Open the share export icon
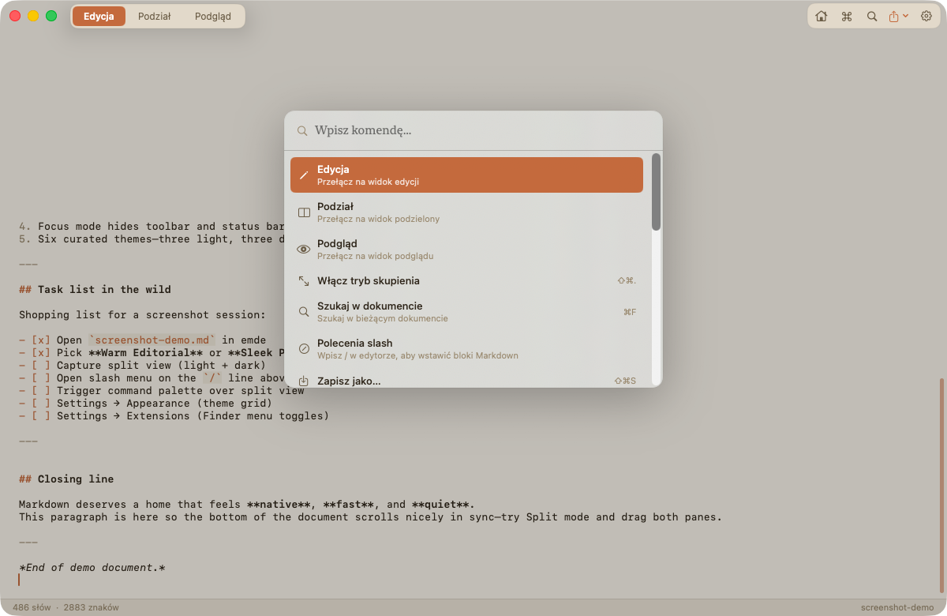Image resolution: width=947 pixels, height=616 pixels. pos(894,16)
